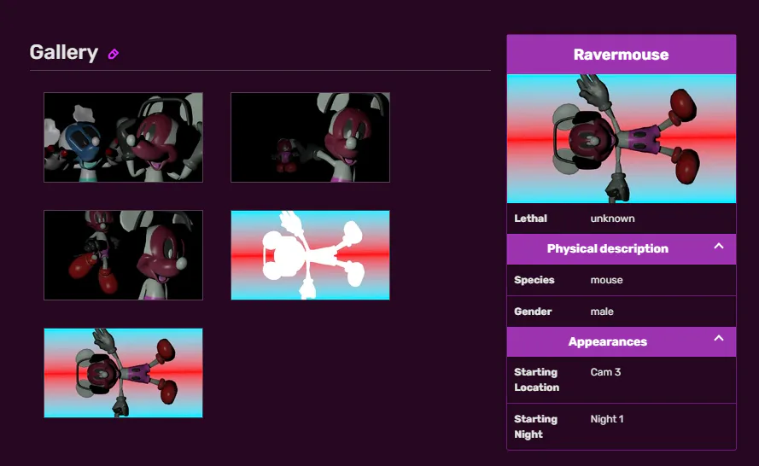Image resolution: width=759 pixels, height=466 pixels.
Task: Select the Gender label
Action: [x=533, y=312]
